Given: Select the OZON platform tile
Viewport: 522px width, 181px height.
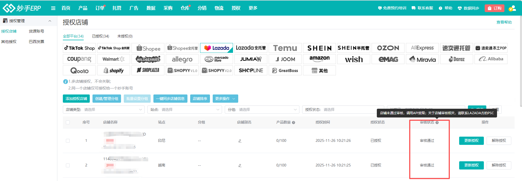Looking at the screenshot, I should [388, 48].
